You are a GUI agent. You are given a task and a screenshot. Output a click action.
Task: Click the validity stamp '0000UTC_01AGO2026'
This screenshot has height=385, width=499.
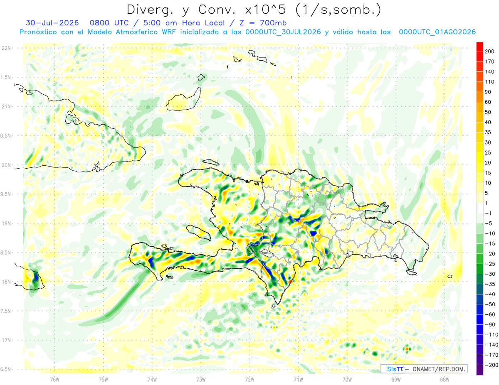pyautogui.click(x=437, y=32)
